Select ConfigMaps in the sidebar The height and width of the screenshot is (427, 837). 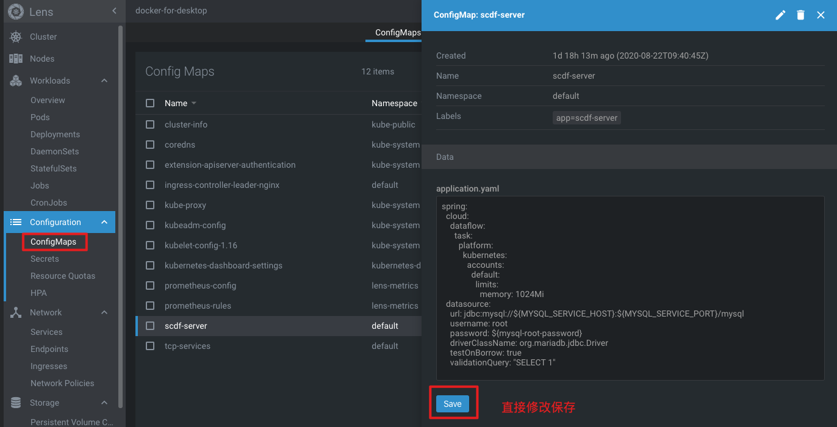point(54,242)
